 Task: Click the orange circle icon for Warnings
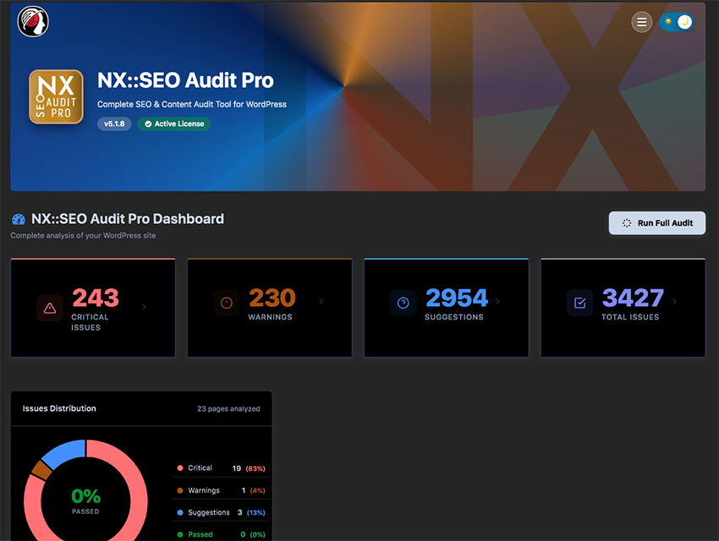click(227, 303)
